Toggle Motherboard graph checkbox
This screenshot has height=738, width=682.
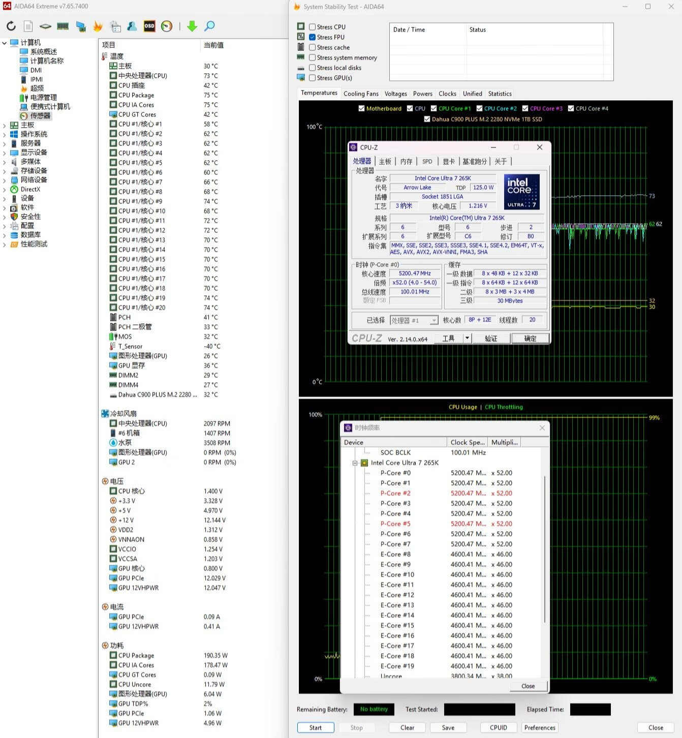(x=362, y=108)
